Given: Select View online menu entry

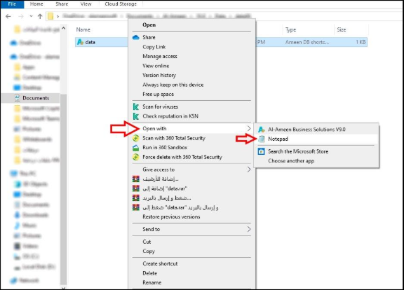Looking at the screenshot, I should [x=156, y=66].
